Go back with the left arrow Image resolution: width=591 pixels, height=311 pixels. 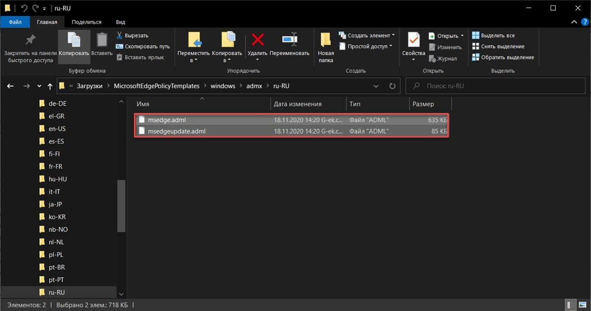[x=10, y=86]
